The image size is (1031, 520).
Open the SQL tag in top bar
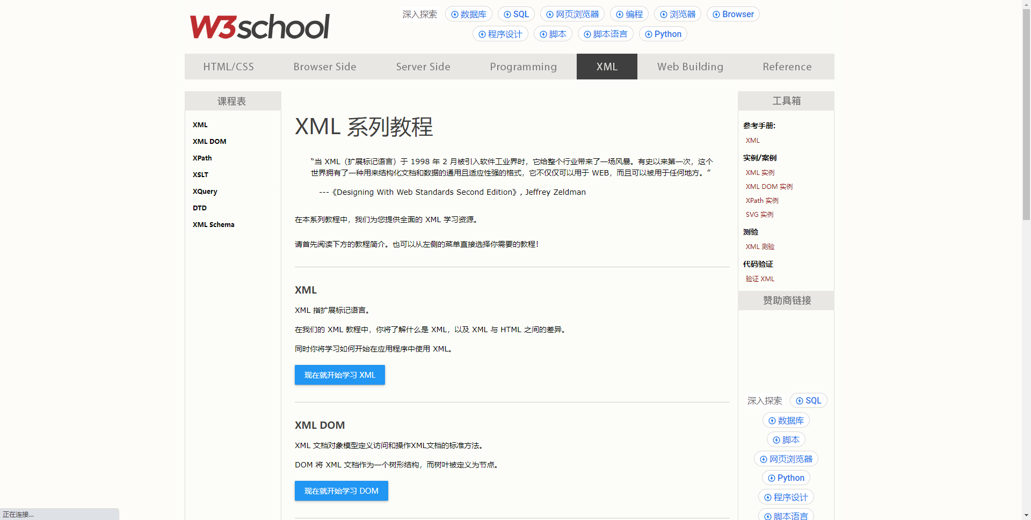(x=516, y=14)
